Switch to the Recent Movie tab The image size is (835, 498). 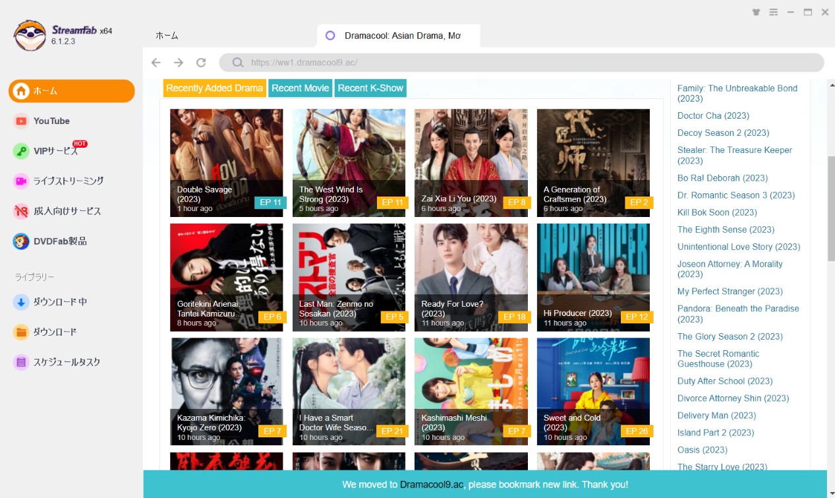click(x=301, y=88)
